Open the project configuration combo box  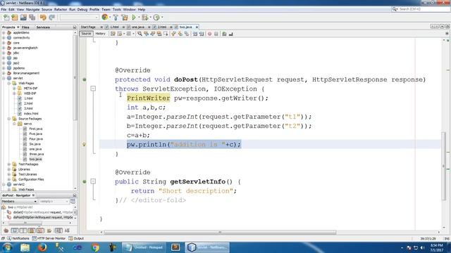(79, 18)
